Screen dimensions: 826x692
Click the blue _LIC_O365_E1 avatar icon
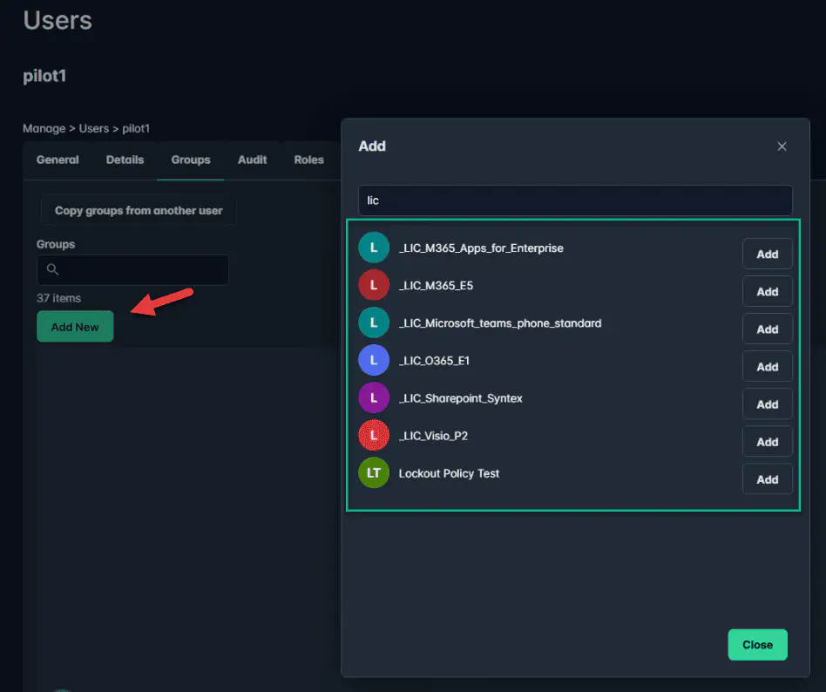click(373, 361)
